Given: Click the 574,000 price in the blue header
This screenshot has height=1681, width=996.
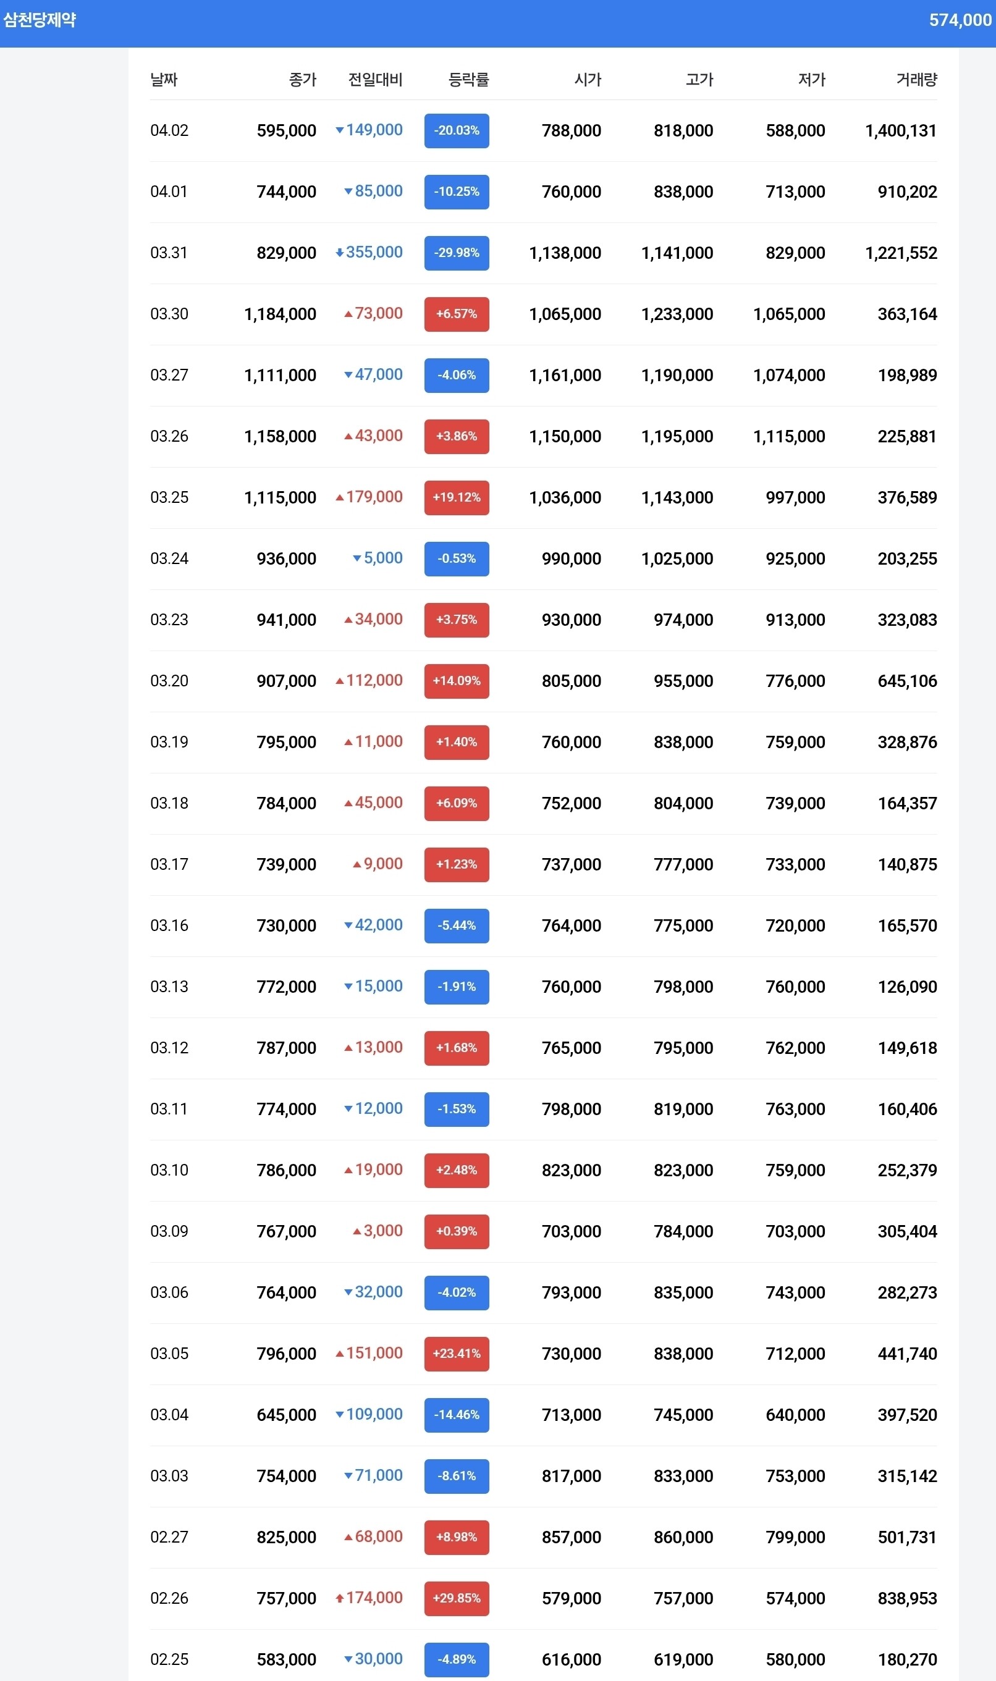Looking at the screenshot, I should (960, 20).
